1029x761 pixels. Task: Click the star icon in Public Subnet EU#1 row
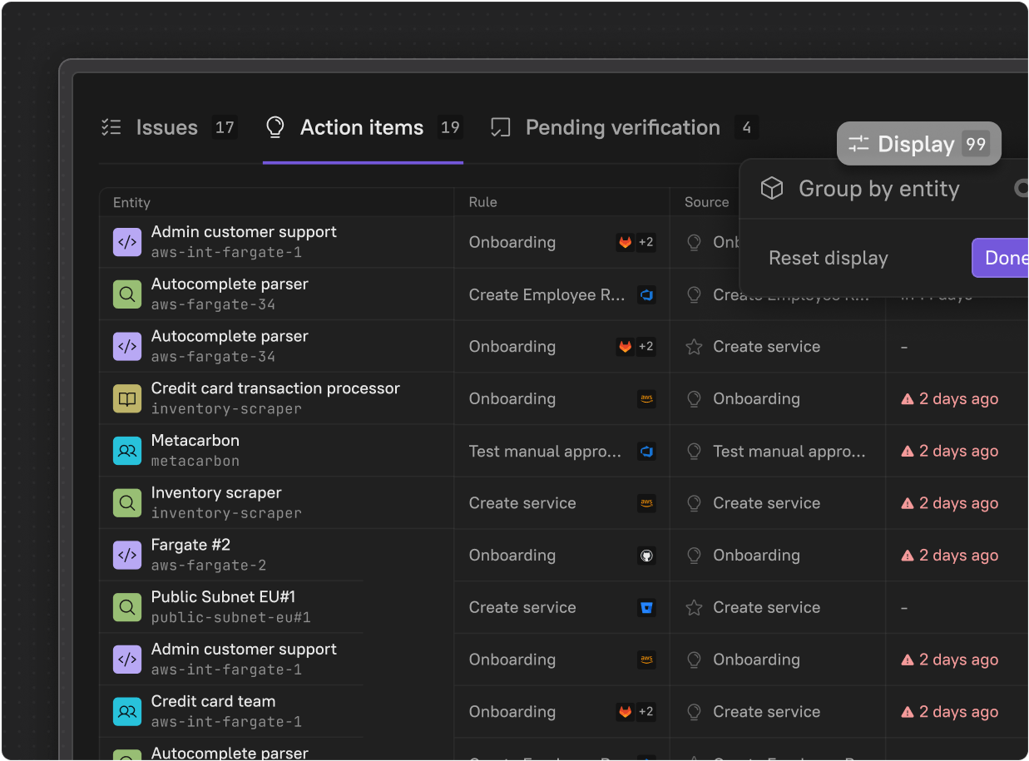[694, 608]
